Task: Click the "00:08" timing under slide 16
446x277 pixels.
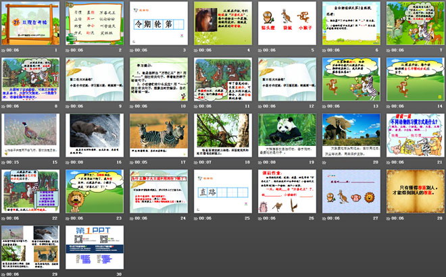Action: (x=77, y=162)
